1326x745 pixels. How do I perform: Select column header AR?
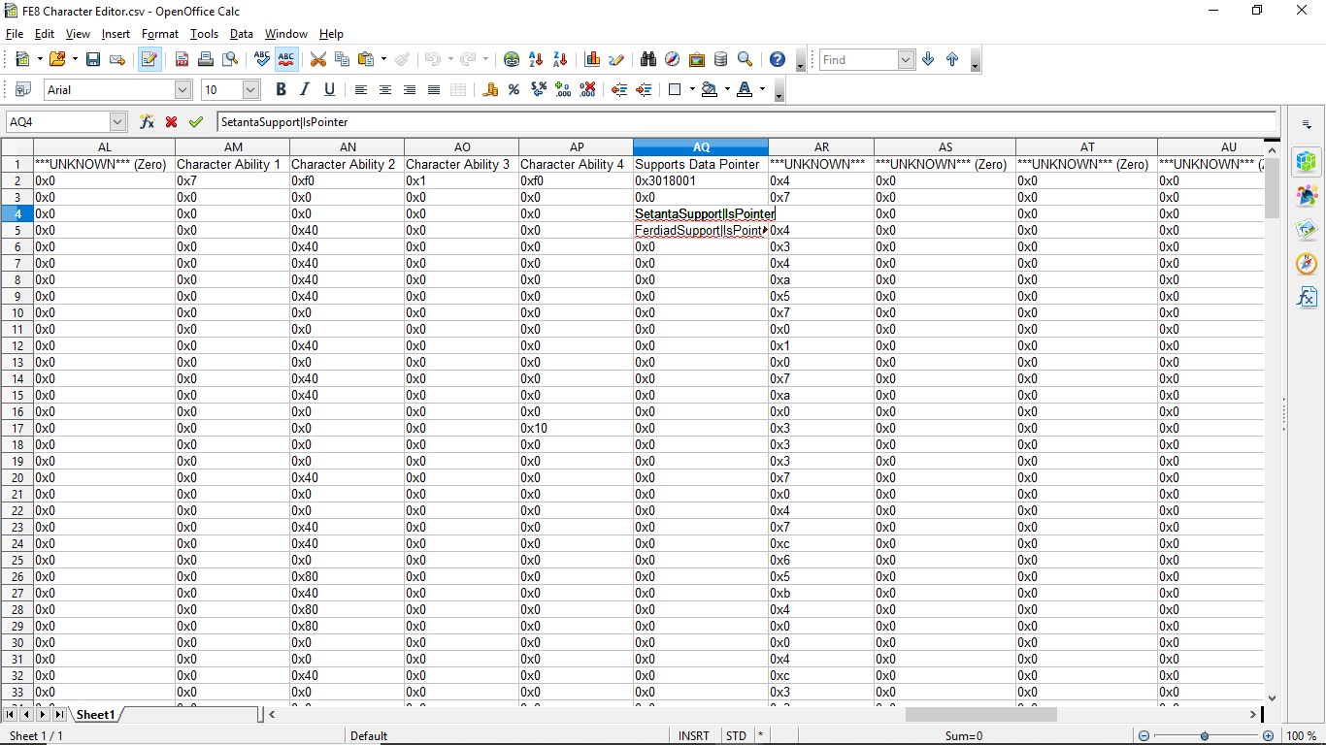(821, 147)
